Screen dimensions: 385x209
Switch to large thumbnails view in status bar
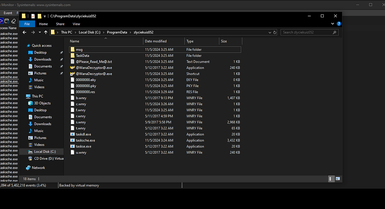click(x=338, y=179)
